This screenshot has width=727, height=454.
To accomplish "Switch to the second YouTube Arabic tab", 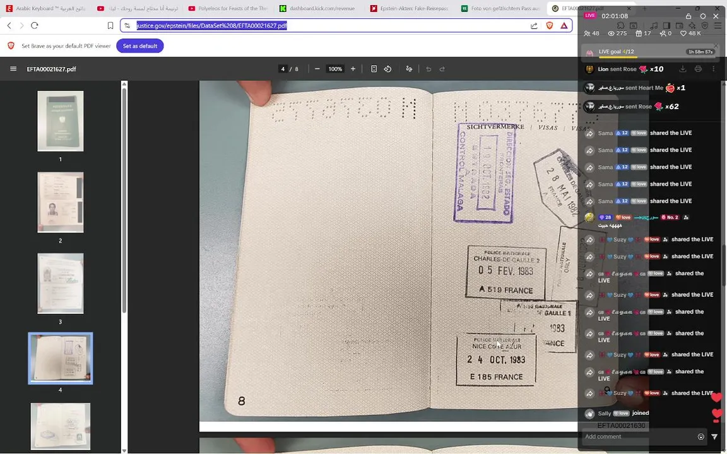I will pos(138,8).
